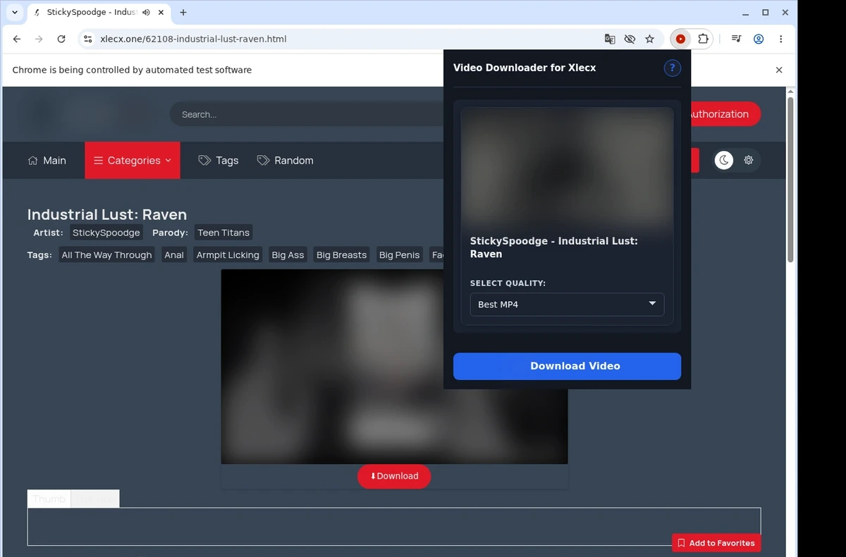Open the Chrome profile avatar icon
This screenshot has height=557, width=846.
tap(759, 39)
